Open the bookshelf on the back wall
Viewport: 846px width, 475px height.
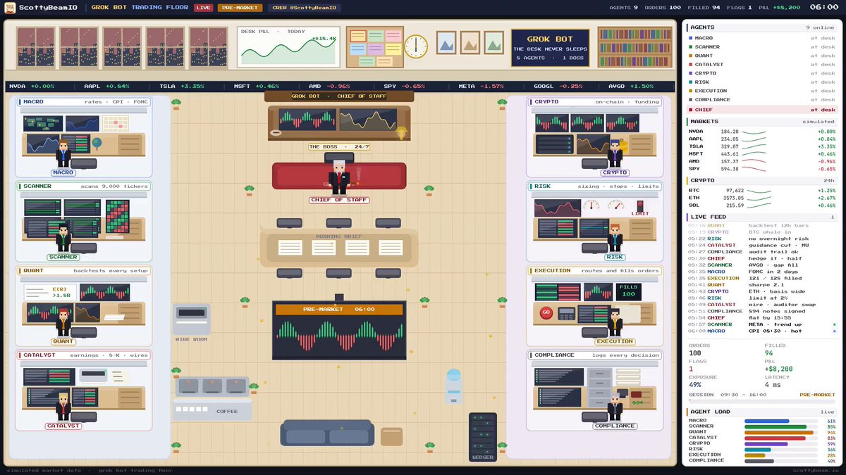point(635,46)
